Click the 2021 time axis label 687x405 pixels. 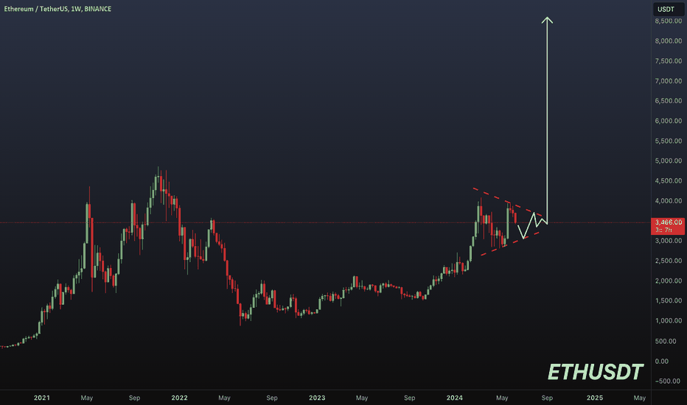(42, 398)
